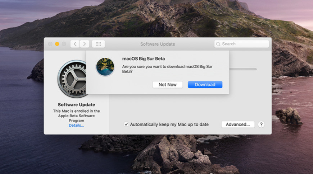Click the update progress bar
313x174 pixels.
(243, 69)
